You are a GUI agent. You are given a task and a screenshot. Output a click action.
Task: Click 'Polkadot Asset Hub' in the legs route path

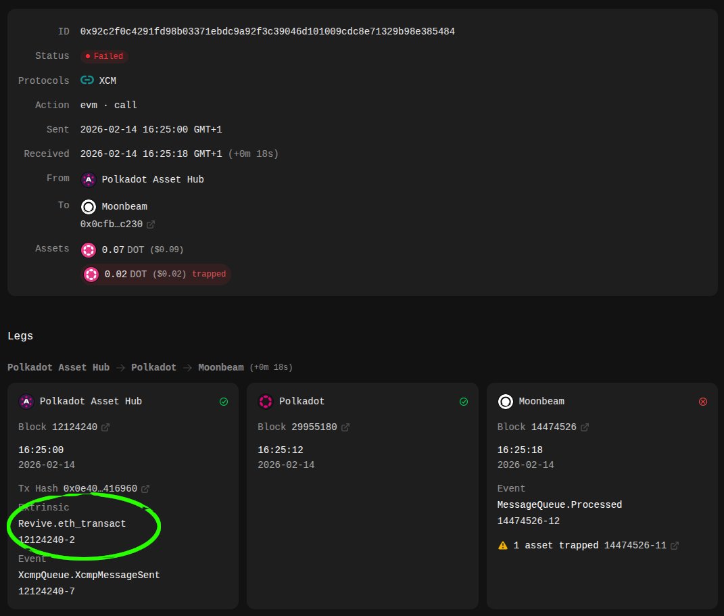(59, 367)
